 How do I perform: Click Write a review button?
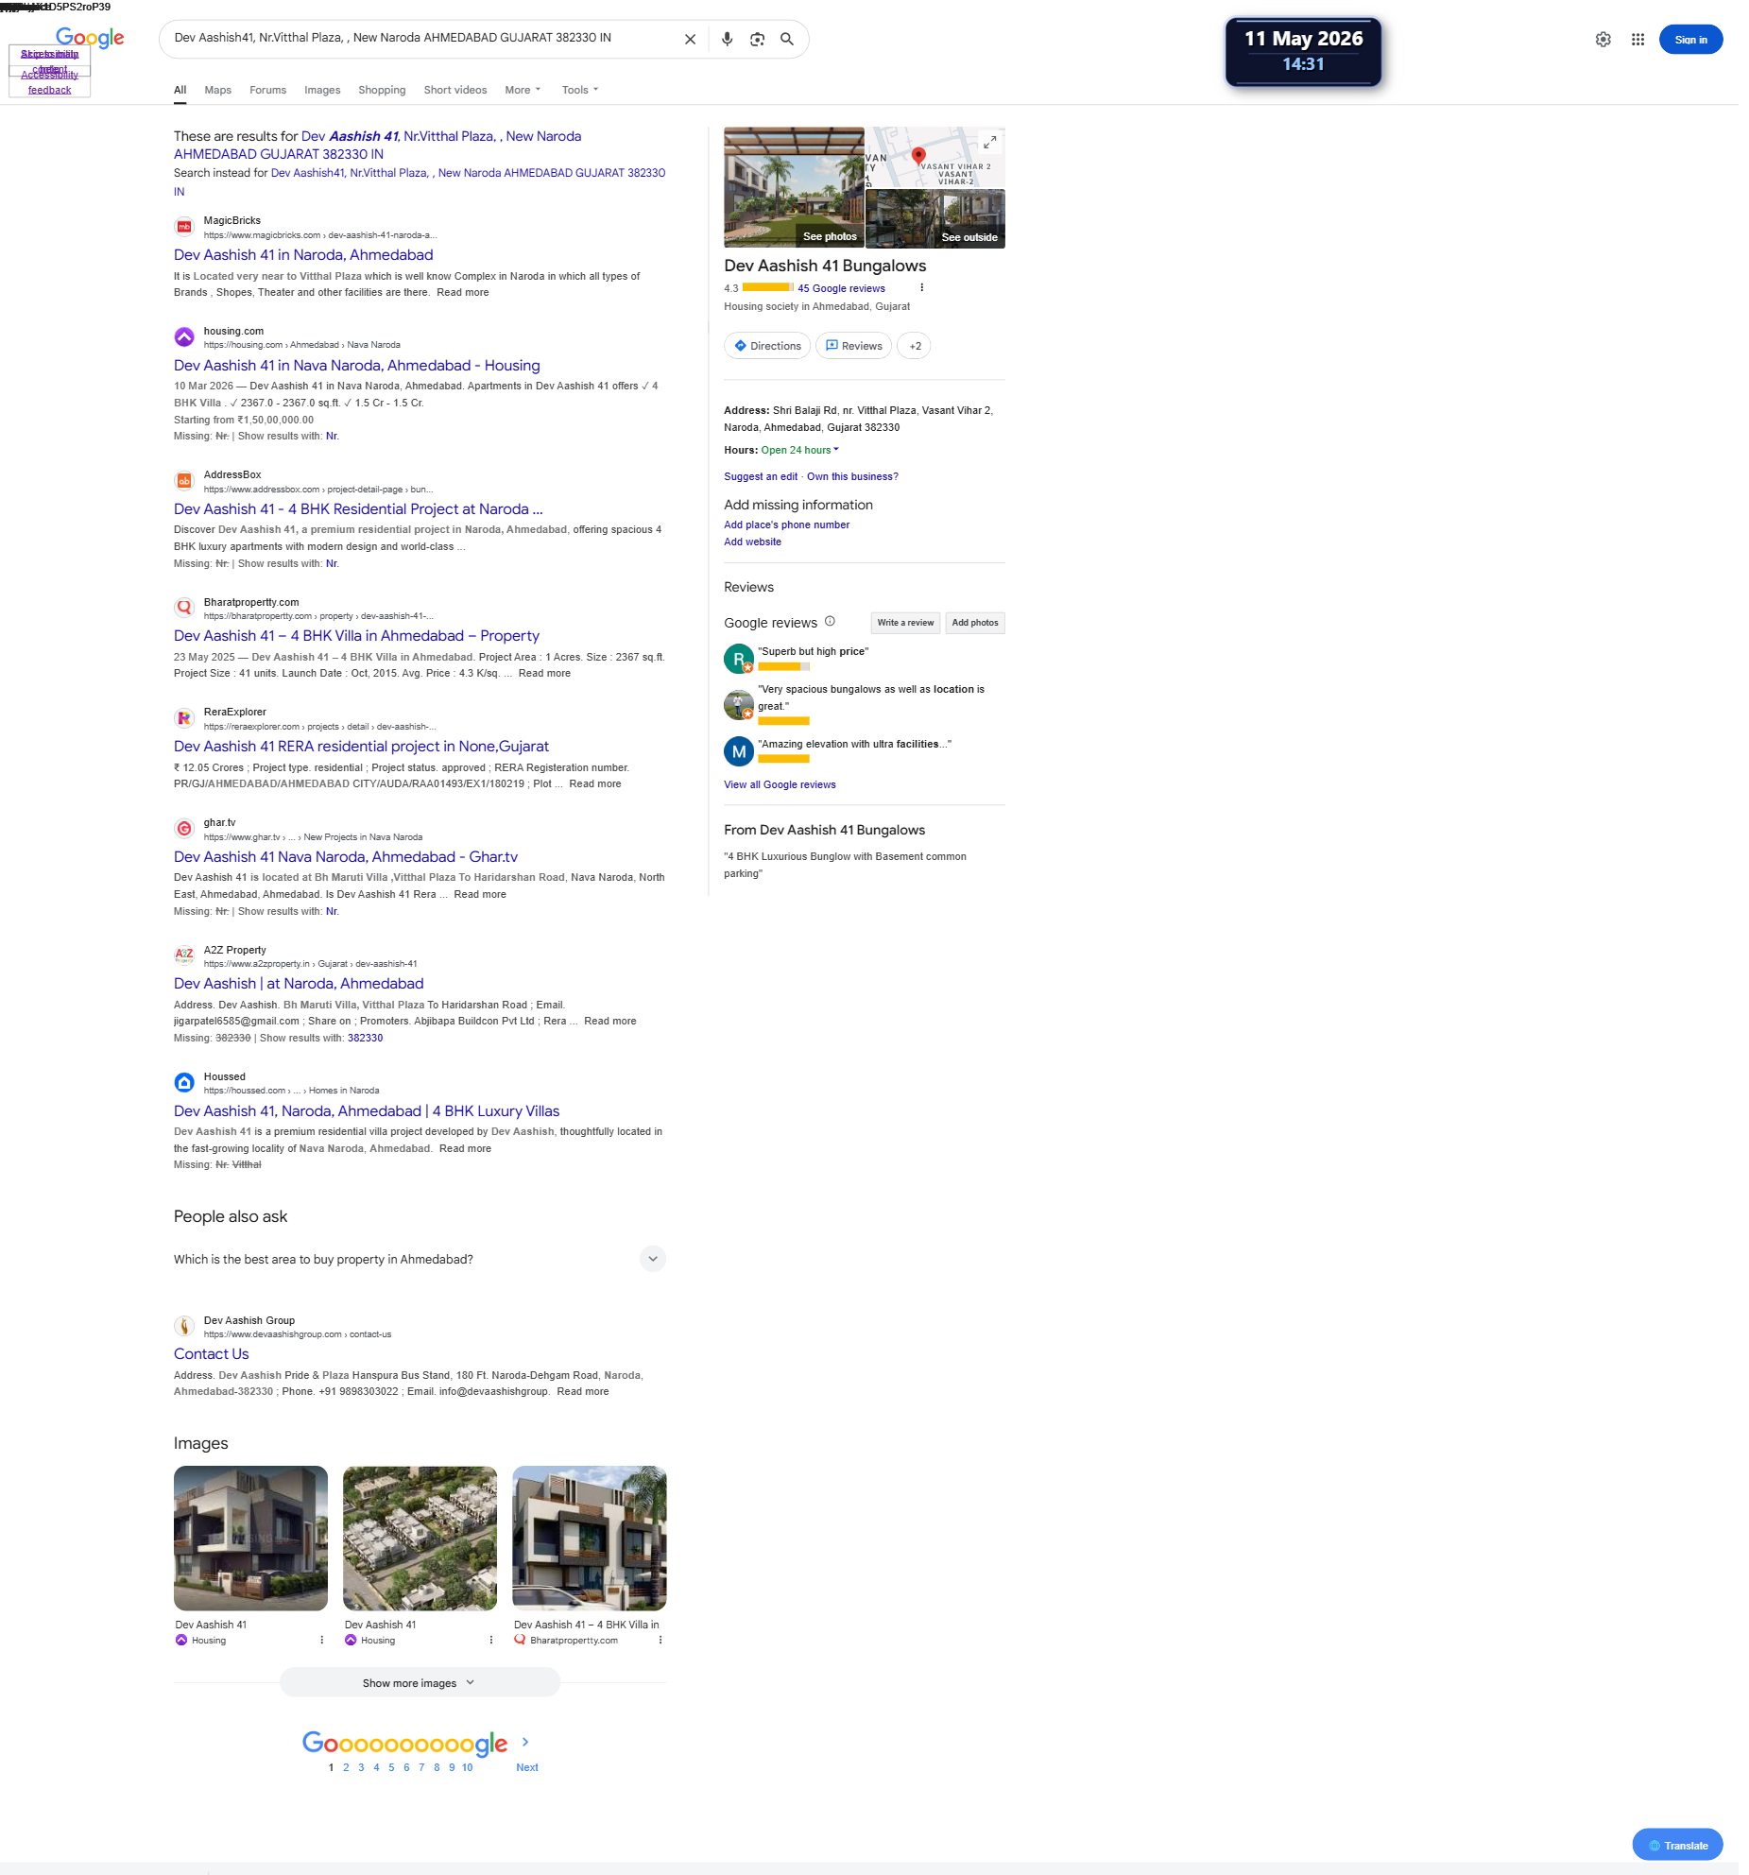point(905,623)
